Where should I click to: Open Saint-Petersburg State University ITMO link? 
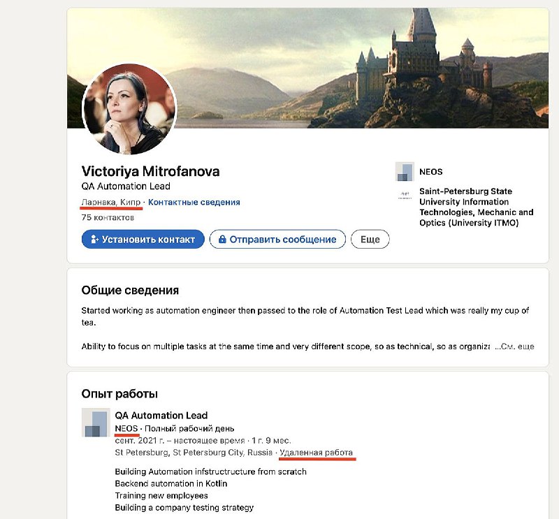477,207
